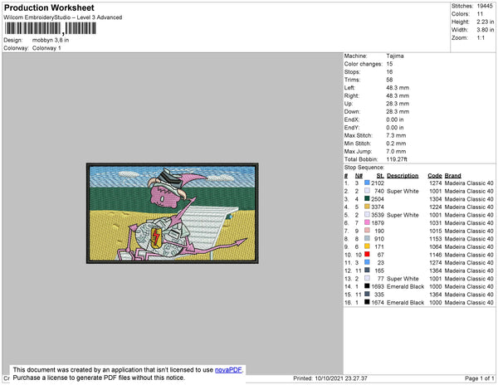Select the barcode under the worksheet title

pyautogui.click(x=50, y=28)
